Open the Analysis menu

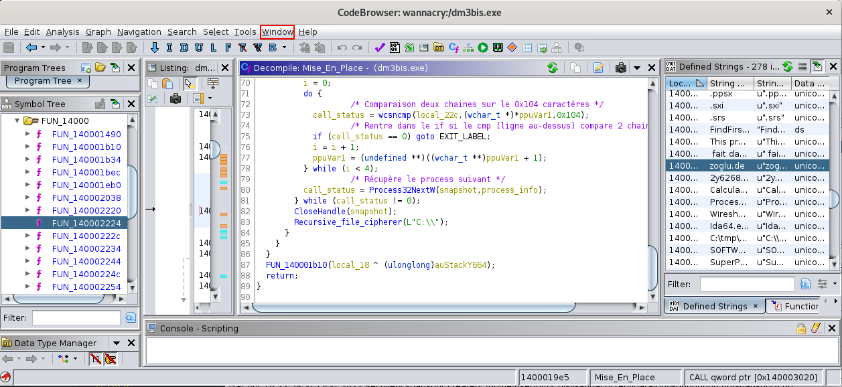coord(62,32)
